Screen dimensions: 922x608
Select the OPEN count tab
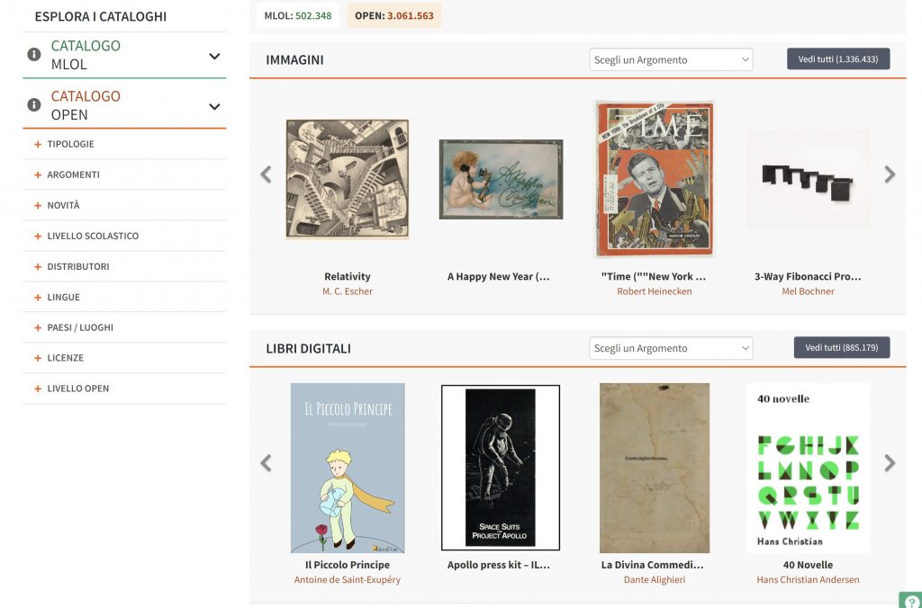click(394, 15)
